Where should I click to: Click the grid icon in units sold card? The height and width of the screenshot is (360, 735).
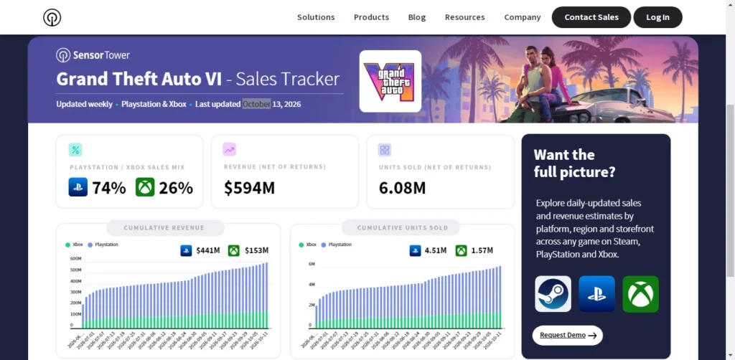point(385,150)
